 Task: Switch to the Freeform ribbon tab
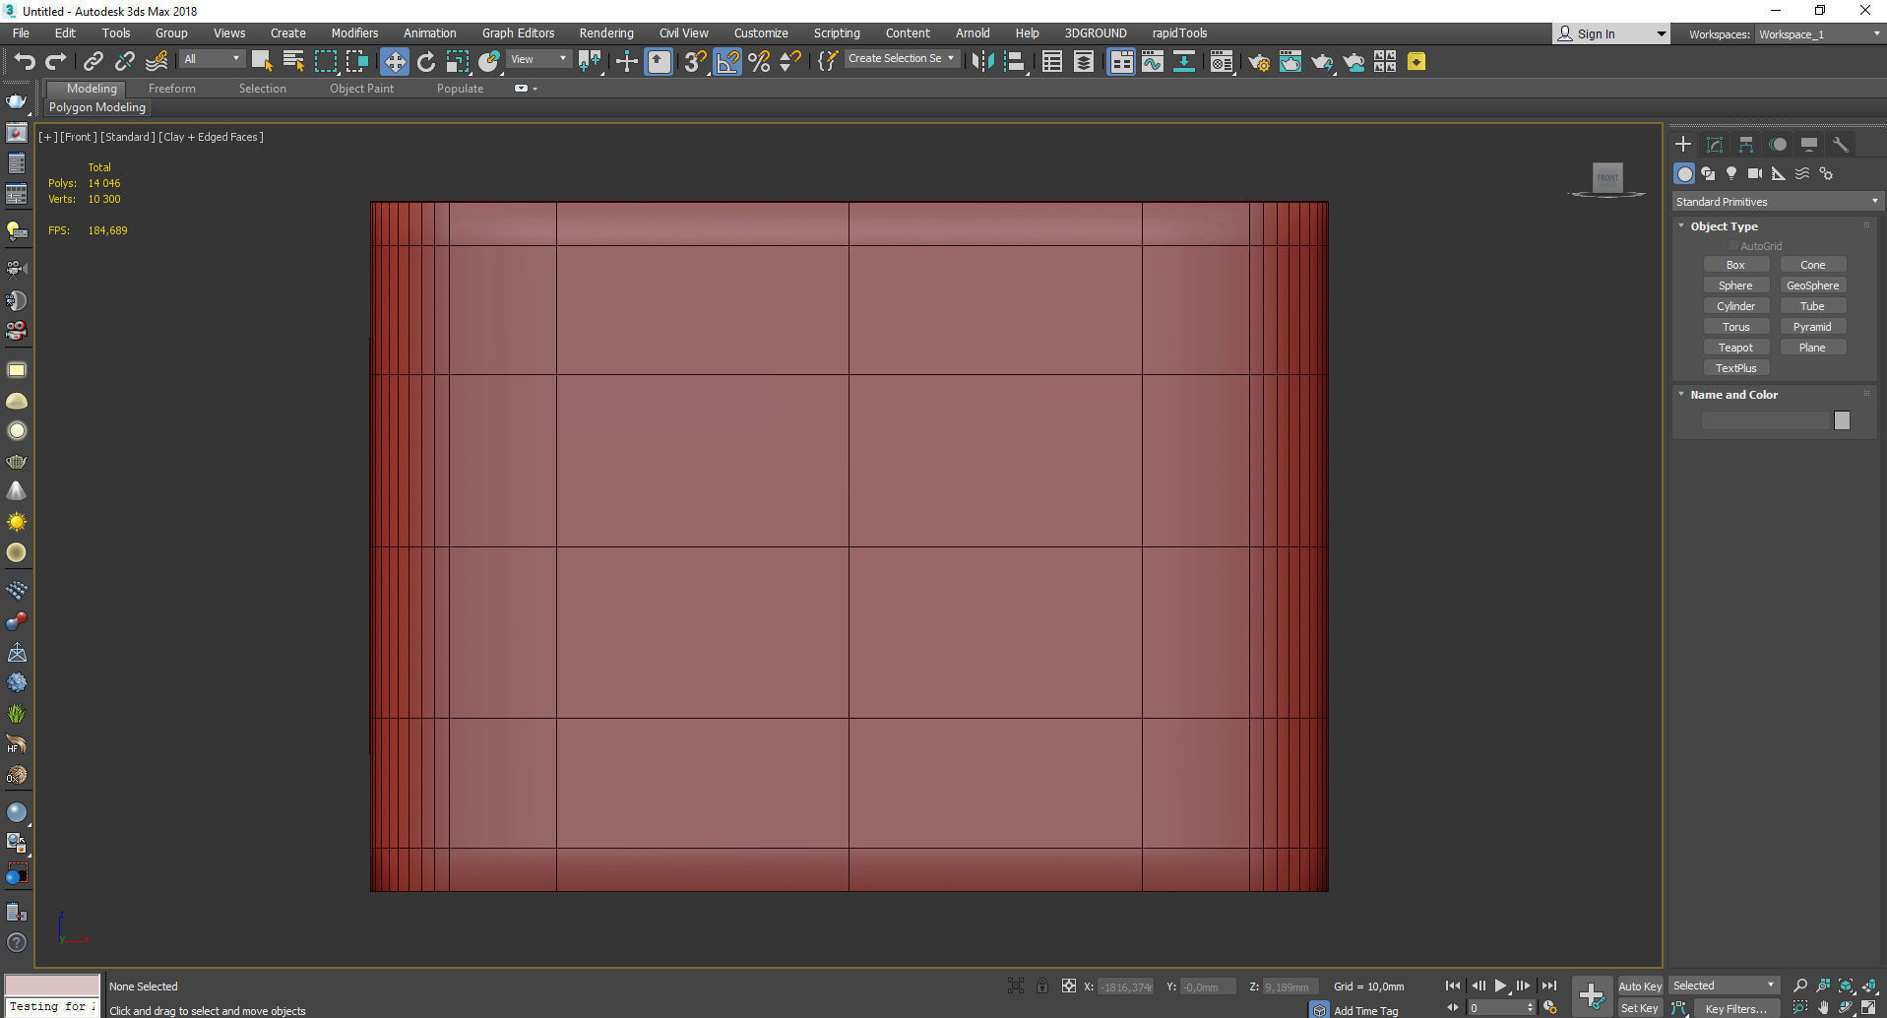[x=172, y=89]
